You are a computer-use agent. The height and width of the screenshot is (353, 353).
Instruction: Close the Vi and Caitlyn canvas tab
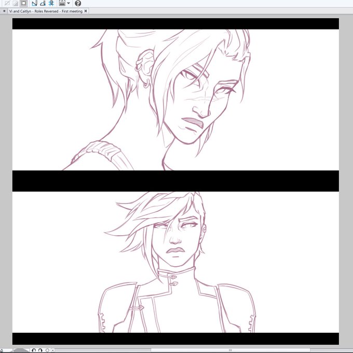(86, 11)
